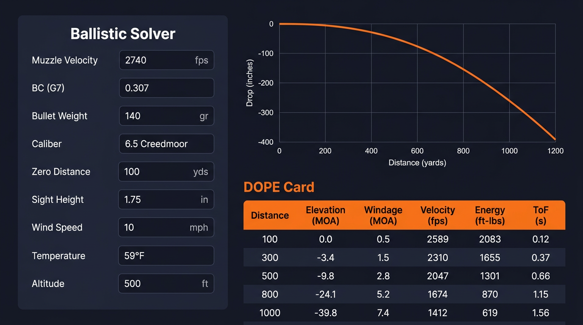Click windage value 7.4
The image size is (583, 325).
[x=383, y=313]
